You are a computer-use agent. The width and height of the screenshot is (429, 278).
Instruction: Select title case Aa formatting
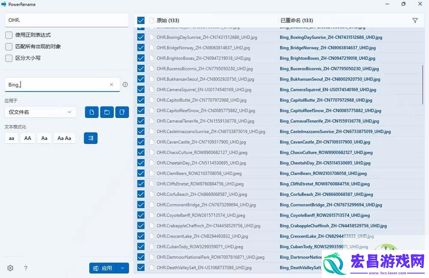pyautogui.click(x=44, y=138)
